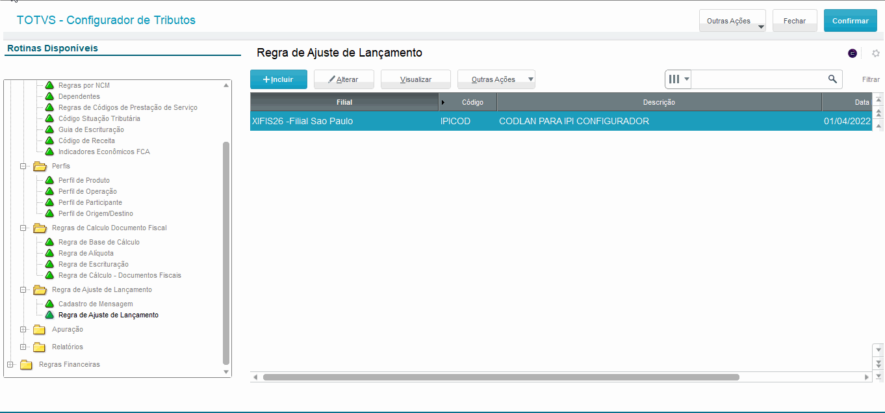
Task: Click green icon beside Regra de Alíquota
Action: point(49,253)
